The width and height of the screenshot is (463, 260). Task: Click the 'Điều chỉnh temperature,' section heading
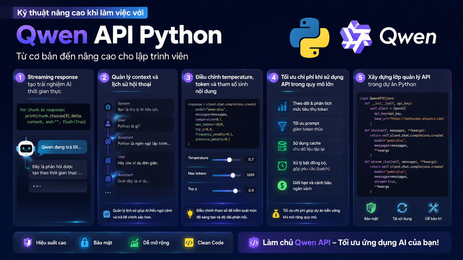pos(225,77)
